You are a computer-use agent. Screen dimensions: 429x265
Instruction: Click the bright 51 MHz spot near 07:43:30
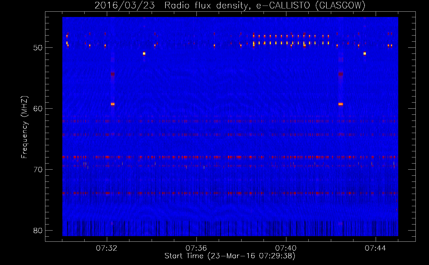[365, 54]
